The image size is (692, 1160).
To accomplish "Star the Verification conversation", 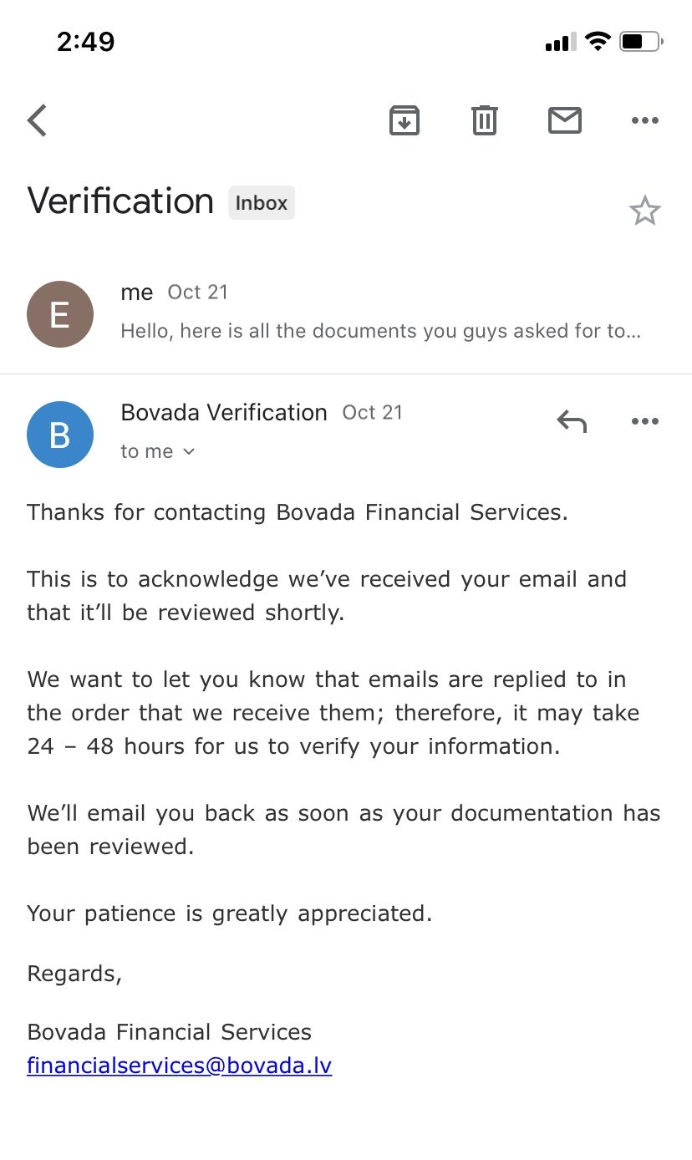I will 645,211.
